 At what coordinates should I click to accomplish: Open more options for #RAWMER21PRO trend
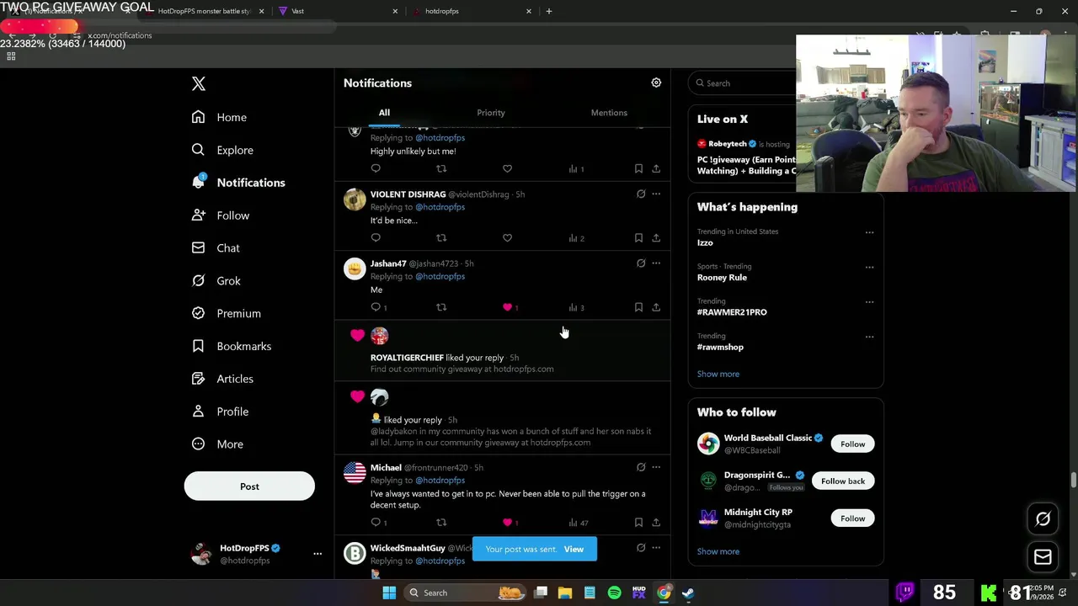pos(869,302)
